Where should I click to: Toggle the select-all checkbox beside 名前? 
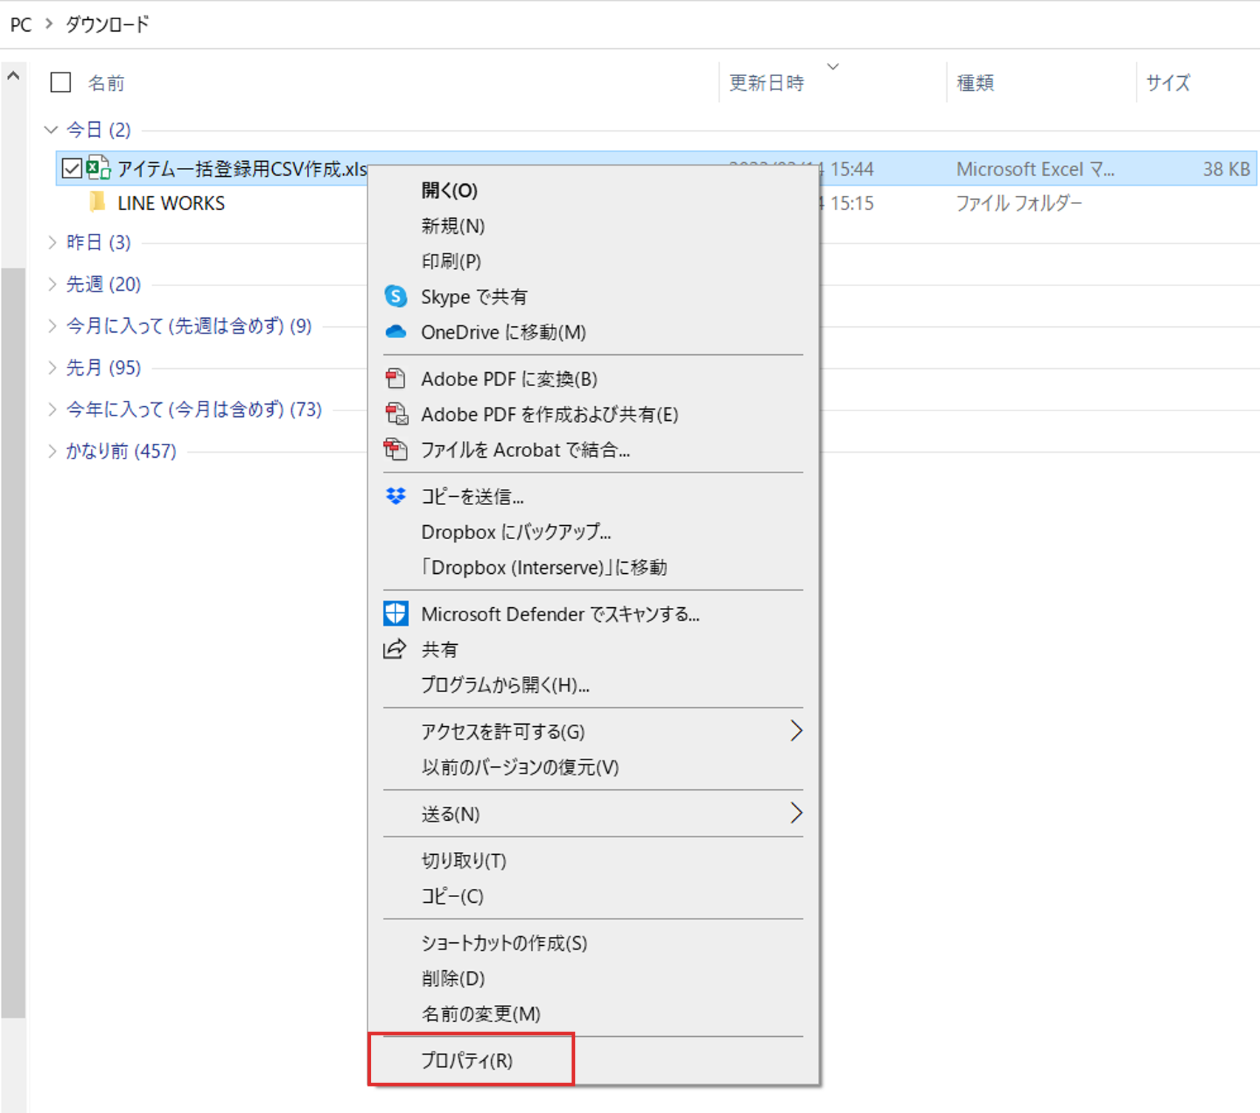click(x=61, y=82)
